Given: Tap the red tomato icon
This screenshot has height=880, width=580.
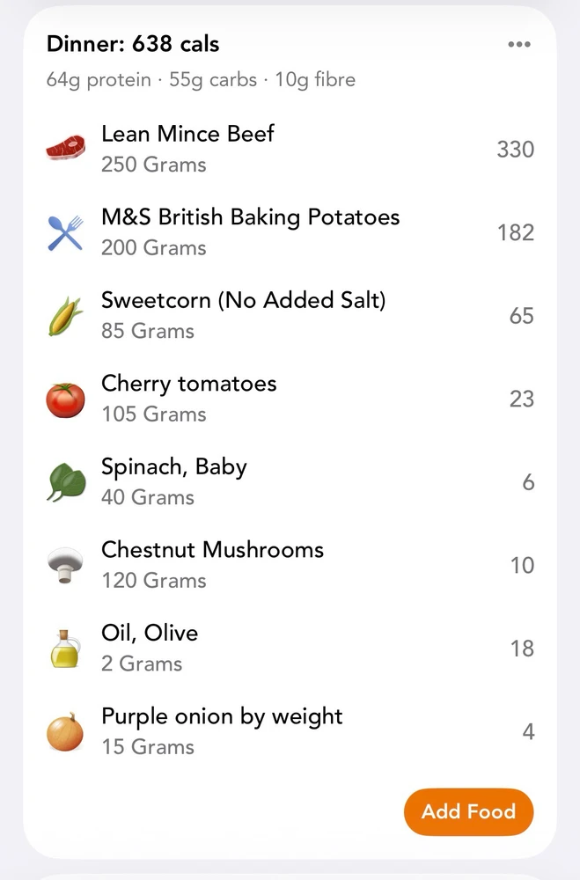Looking at the screenshot, I should [65, 400].
